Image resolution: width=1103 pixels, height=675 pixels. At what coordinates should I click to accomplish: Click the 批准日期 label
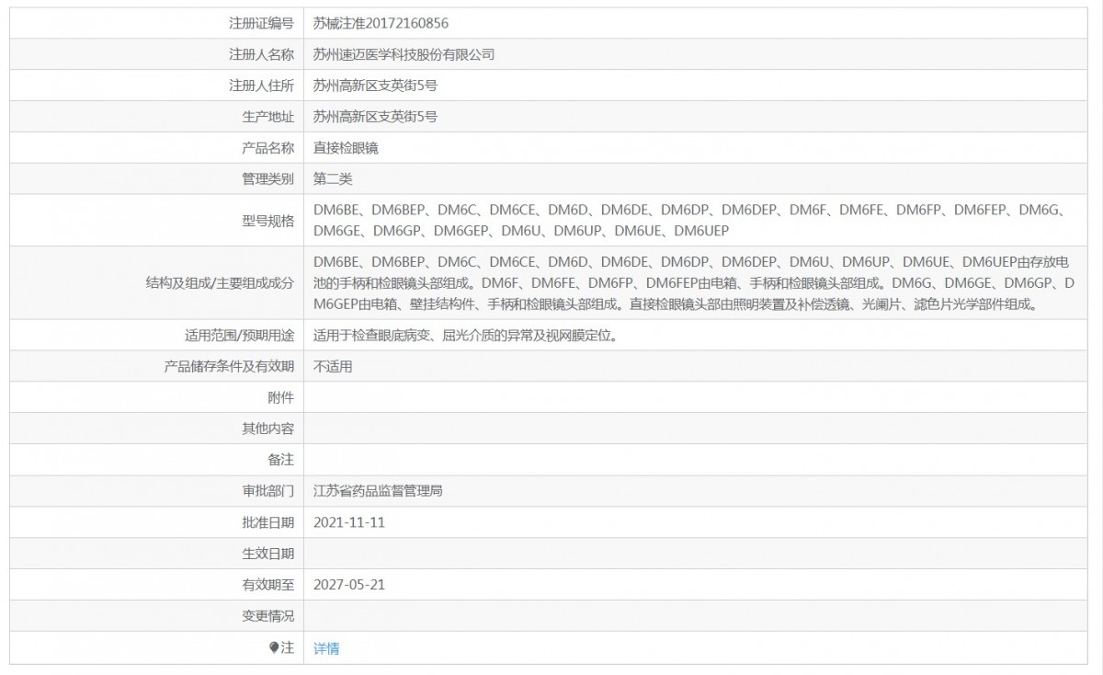pyautogui.click(x=267, y=522)
